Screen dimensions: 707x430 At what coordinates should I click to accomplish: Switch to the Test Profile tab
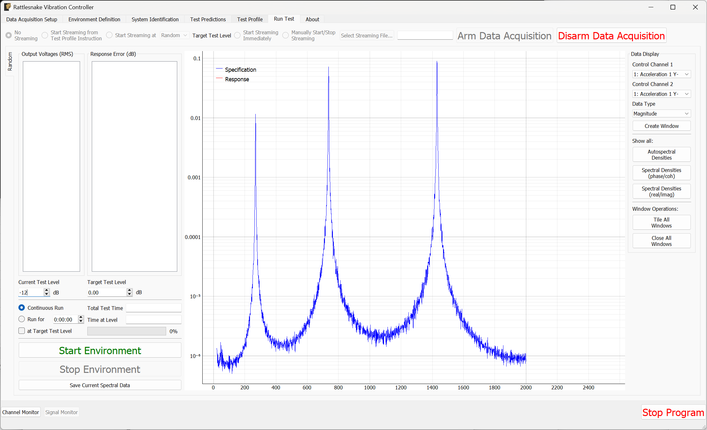tap(250, 19)
